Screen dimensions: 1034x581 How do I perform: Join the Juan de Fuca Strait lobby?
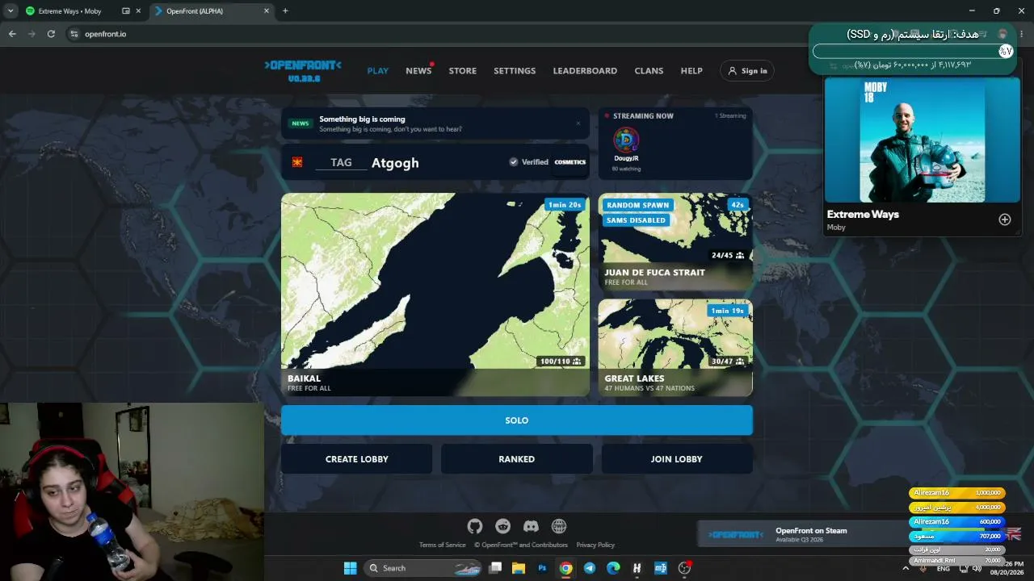[675, 242]
